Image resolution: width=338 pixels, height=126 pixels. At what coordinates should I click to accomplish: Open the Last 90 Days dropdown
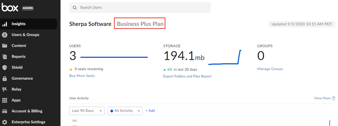87,111
